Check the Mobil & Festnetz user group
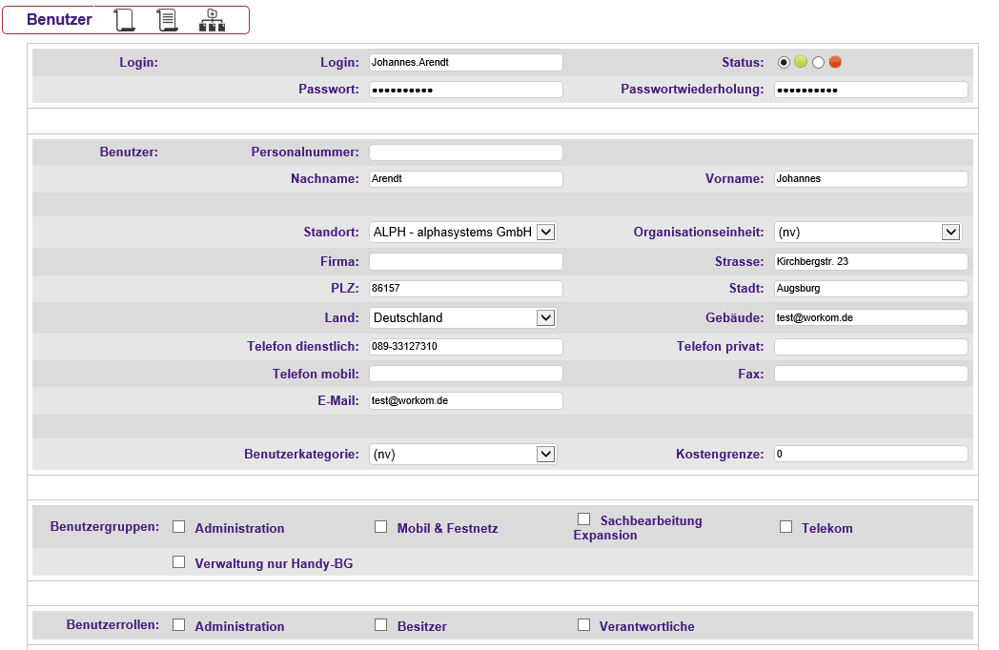This screenshot has height=650, width=999. [380, 526]
